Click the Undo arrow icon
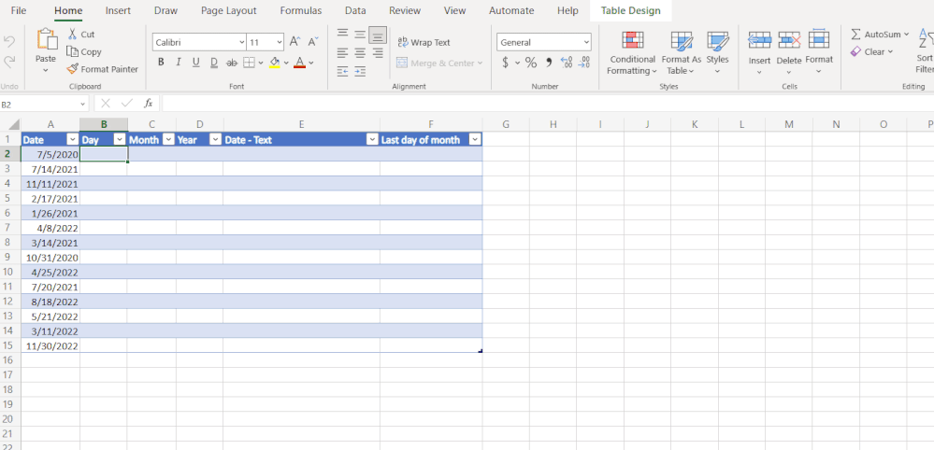934x450 pixels. pos(9,42)
